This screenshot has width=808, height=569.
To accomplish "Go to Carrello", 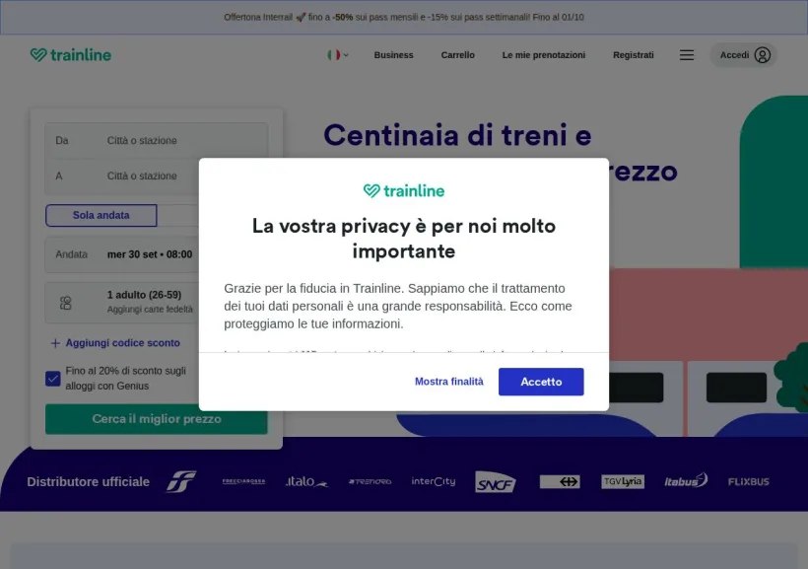I will (457, 54).
